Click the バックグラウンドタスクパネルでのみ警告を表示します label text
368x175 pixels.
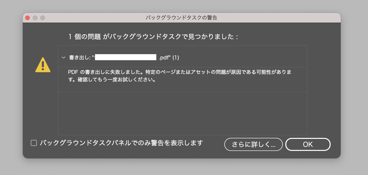tap(121, 143)
